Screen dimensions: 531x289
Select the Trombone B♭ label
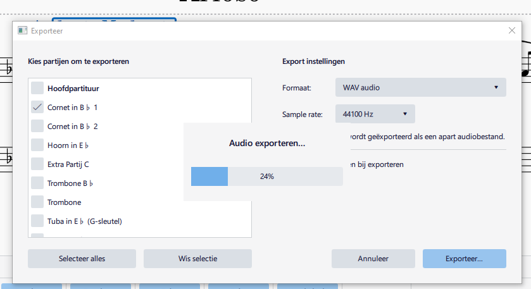tap(70, 183)
